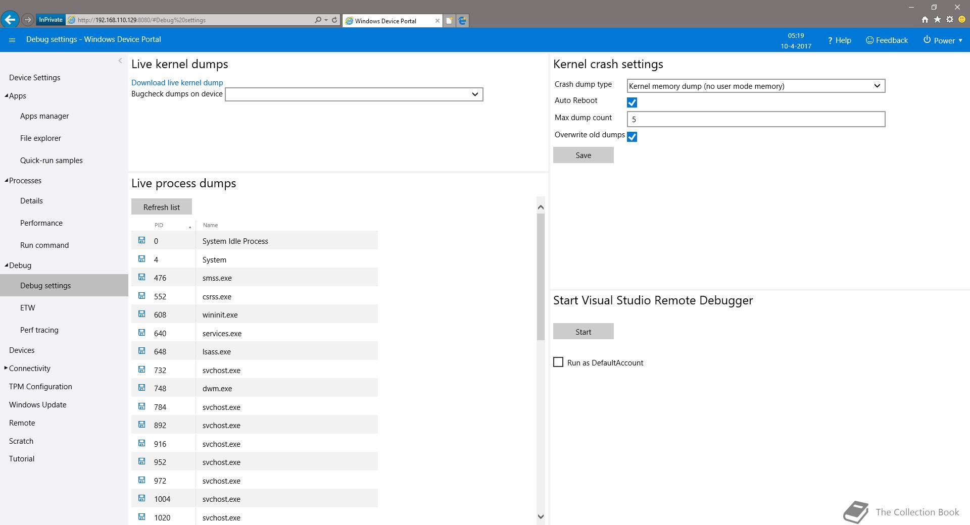Open the Power dropdown menu

943,40
